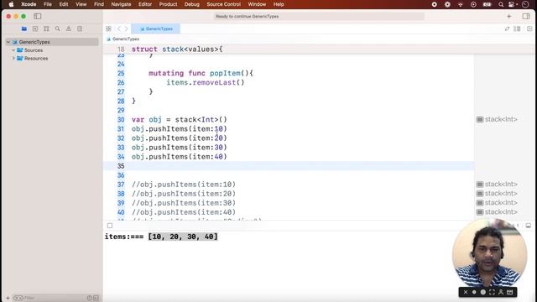Go forward with the right chevron
Viewport: 537px width, 302px height.
[126, 29]
